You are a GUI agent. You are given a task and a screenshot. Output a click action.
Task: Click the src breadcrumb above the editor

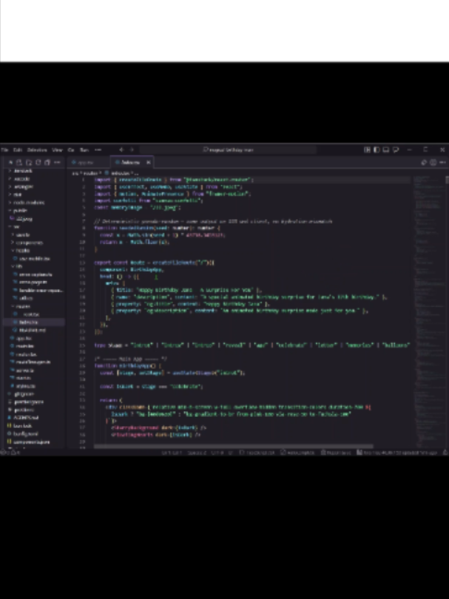coord(75,173)
